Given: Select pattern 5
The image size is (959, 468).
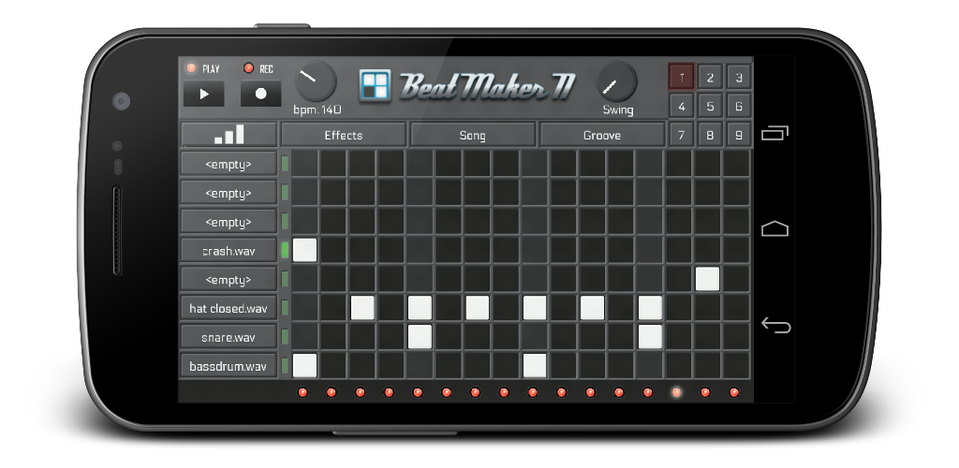Looking at the screenshot, I should click(x=710, y=106).
